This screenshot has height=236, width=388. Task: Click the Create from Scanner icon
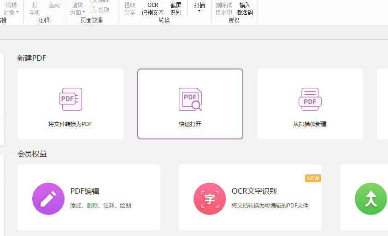[x=310, y=99]
